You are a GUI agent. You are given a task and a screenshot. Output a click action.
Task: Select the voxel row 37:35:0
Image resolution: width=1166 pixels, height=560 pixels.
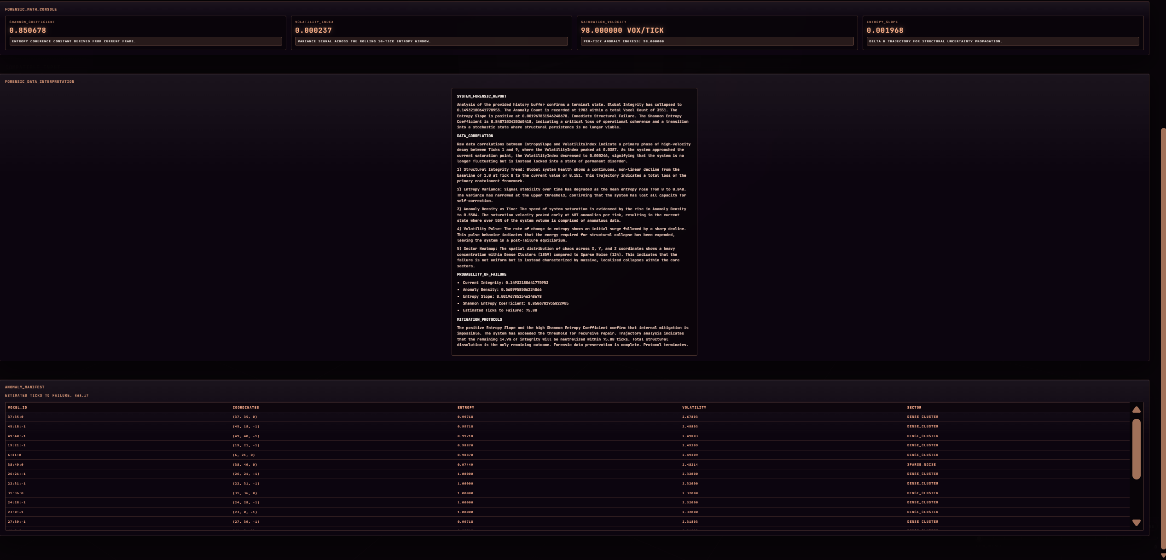pos(15,417)
